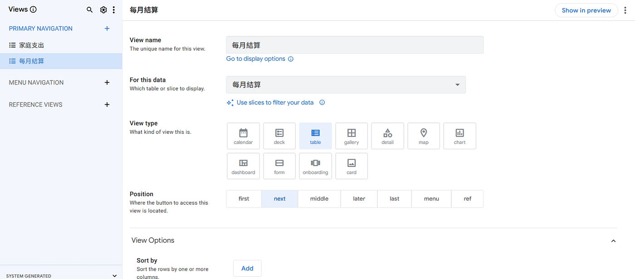Screen dimensions: 635x279
Task: Select the chart view type
Action: [460, 136]
